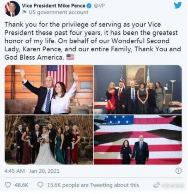
Task: Click the Twitter bird logo
Action: coord(178,6)
